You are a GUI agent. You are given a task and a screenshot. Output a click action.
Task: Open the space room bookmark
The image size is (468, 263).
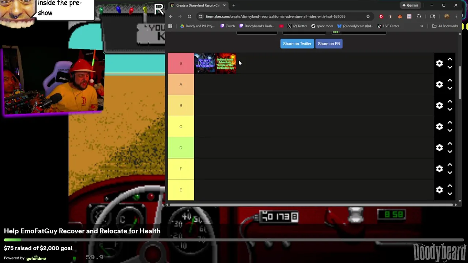click(x=322, y=26)
